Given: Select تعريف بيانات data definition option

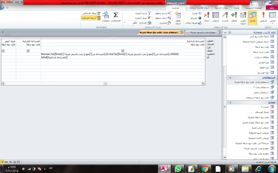Looking at the screenshot, I should (x=193, y=23).
